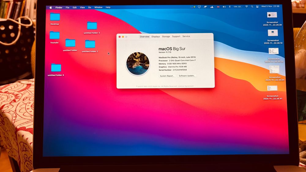
Task: Close the About This Mac window
Action: pyautogui.click(x=120, y=37)
